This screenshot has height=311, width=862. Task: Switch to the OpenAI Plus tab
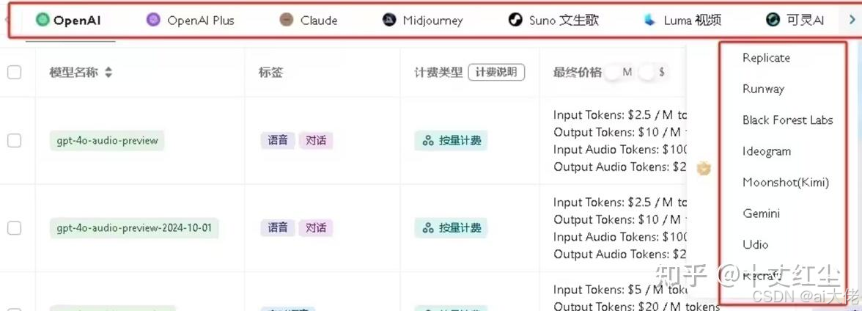[x=191, y=21]
